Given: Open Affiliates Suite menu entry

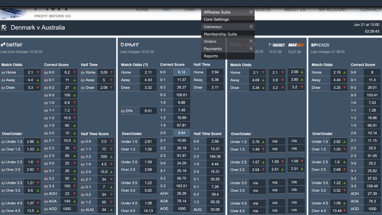Looking at the screenshot, I should [x=228, y=12].
